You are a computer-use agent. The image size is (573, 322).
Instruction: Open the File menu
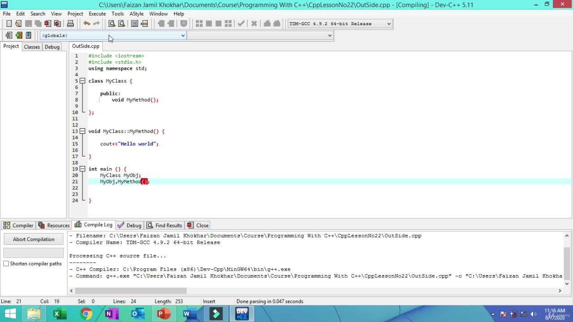7,14
